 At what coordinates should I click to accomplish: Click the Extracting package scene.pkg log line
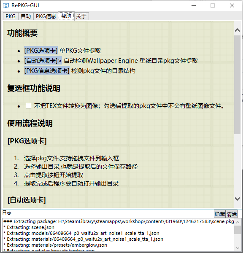click(x=119, y=221)
